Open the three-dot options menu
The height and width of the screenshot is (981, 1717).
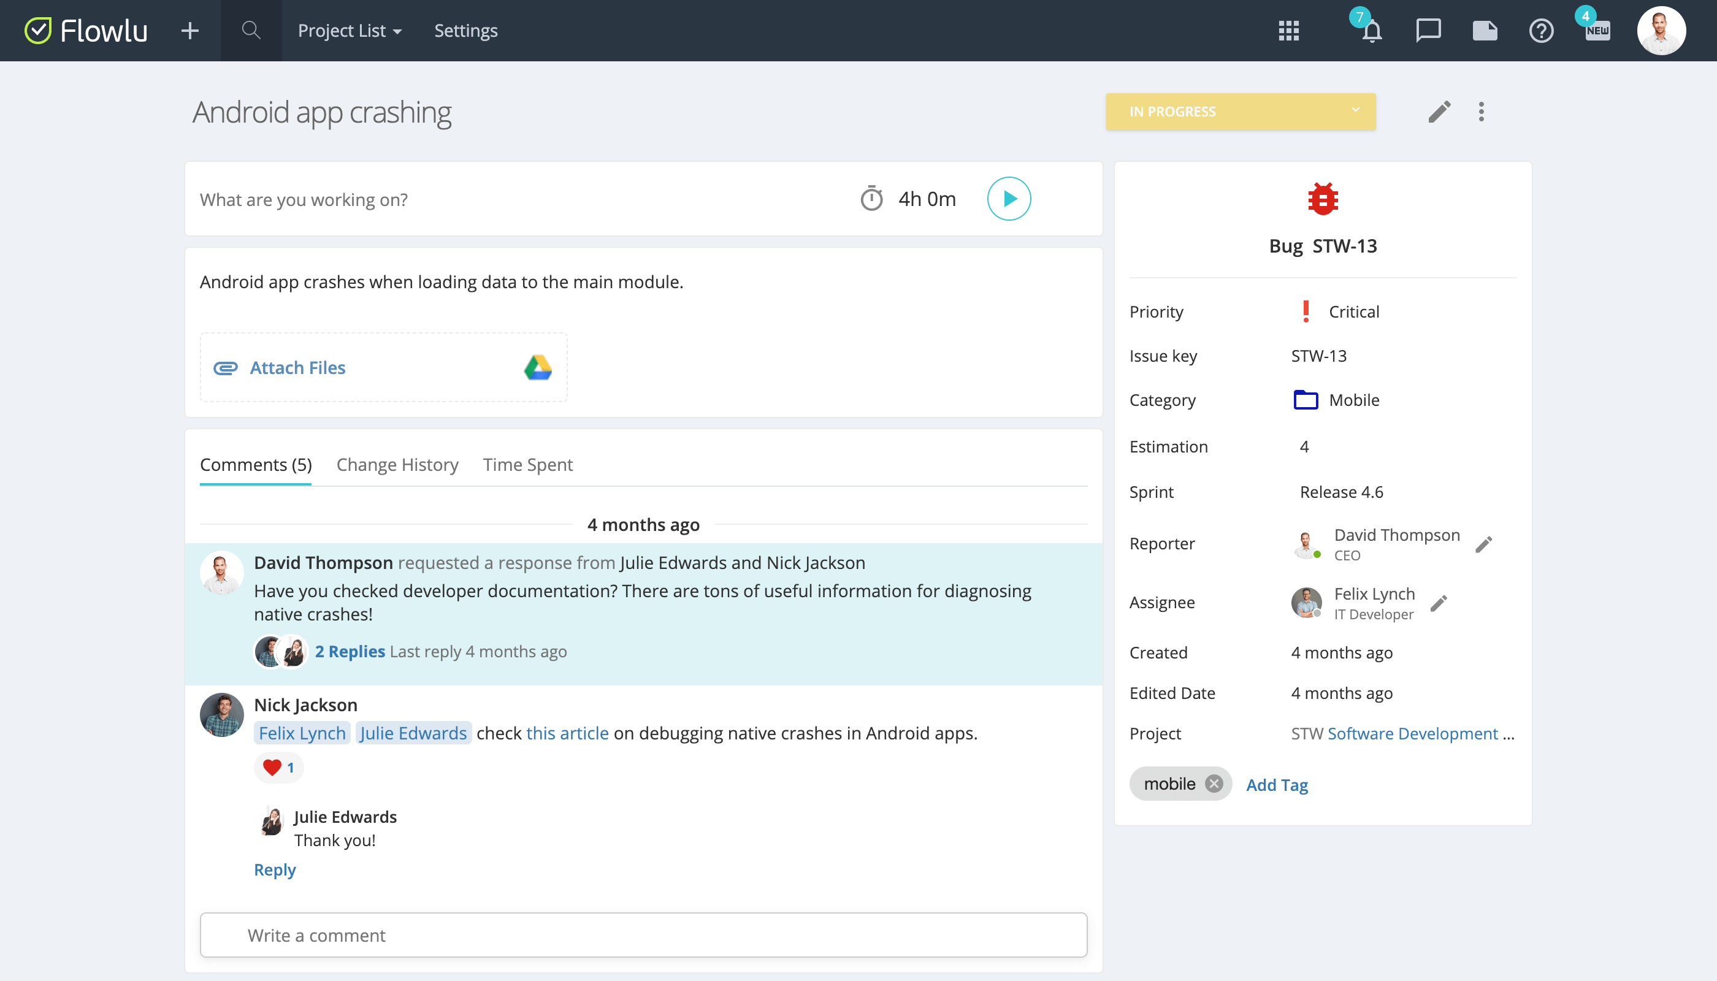pos(1482,111)
